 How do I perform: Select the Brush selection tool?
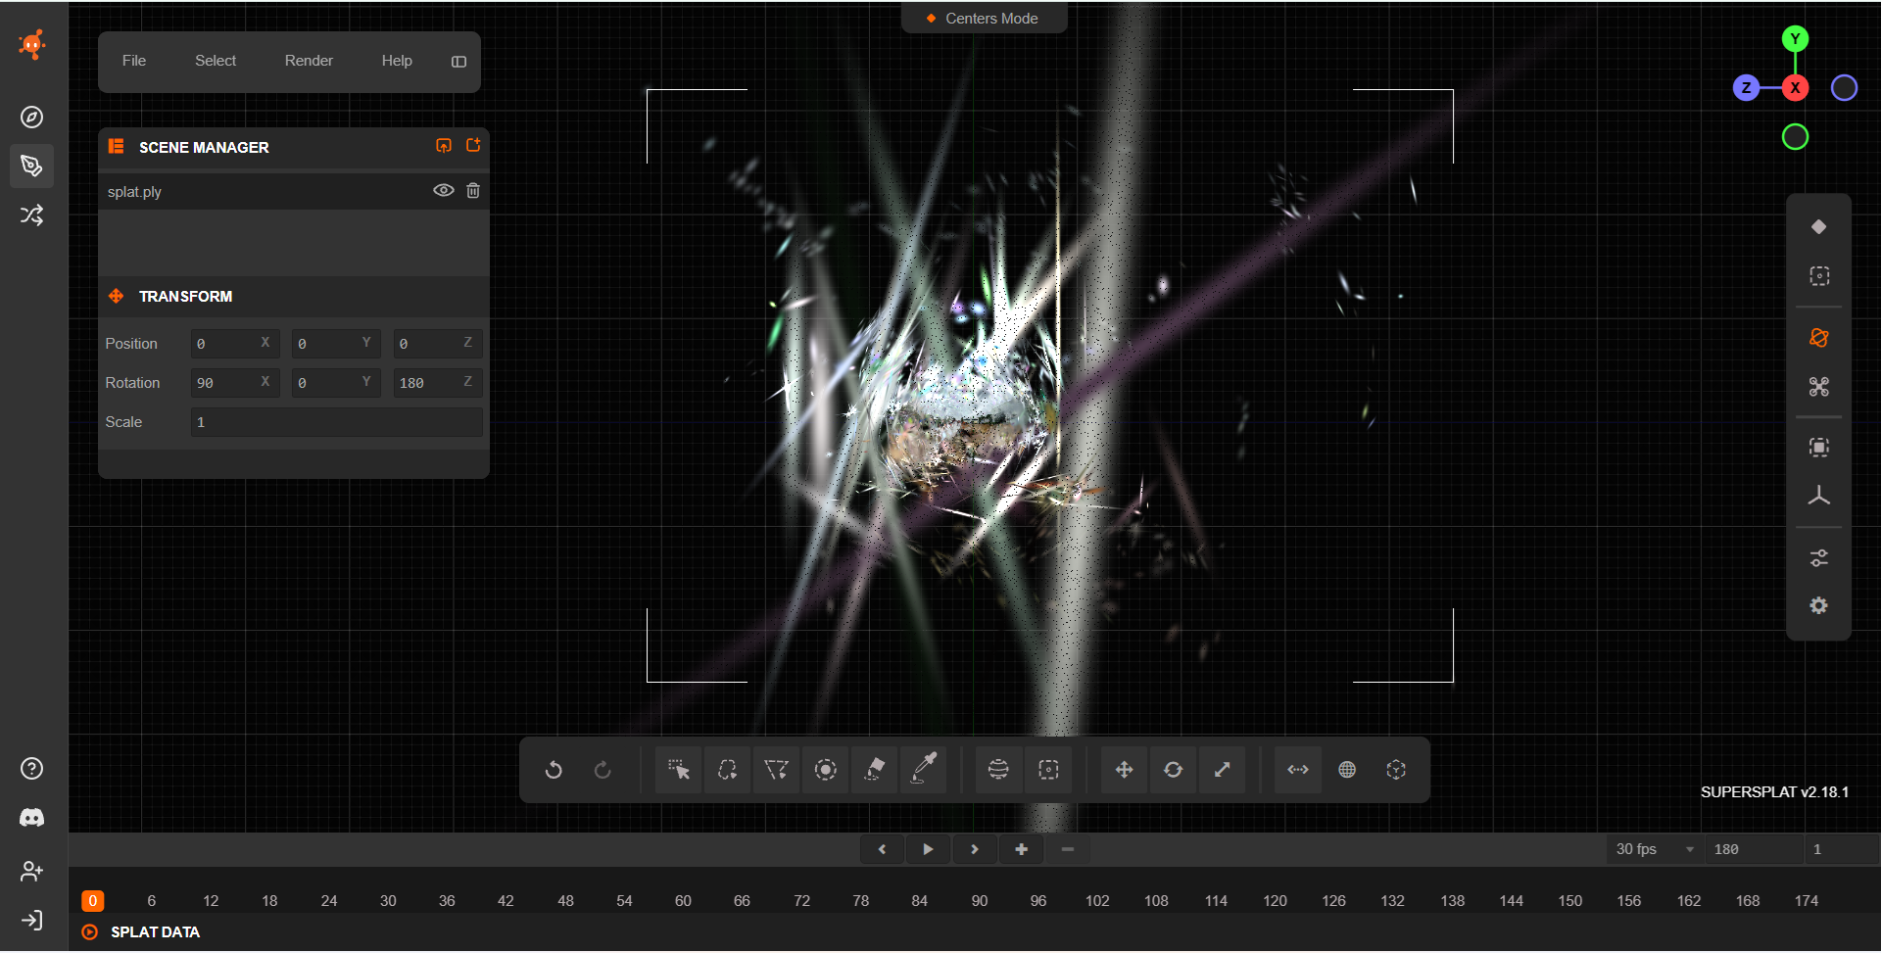[825, 770]
